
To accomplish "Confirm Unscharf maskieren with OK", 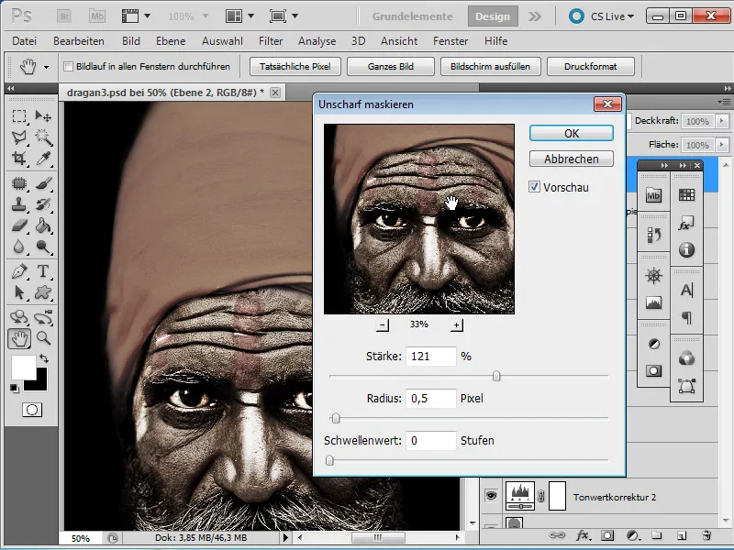I will pos(571,133).
